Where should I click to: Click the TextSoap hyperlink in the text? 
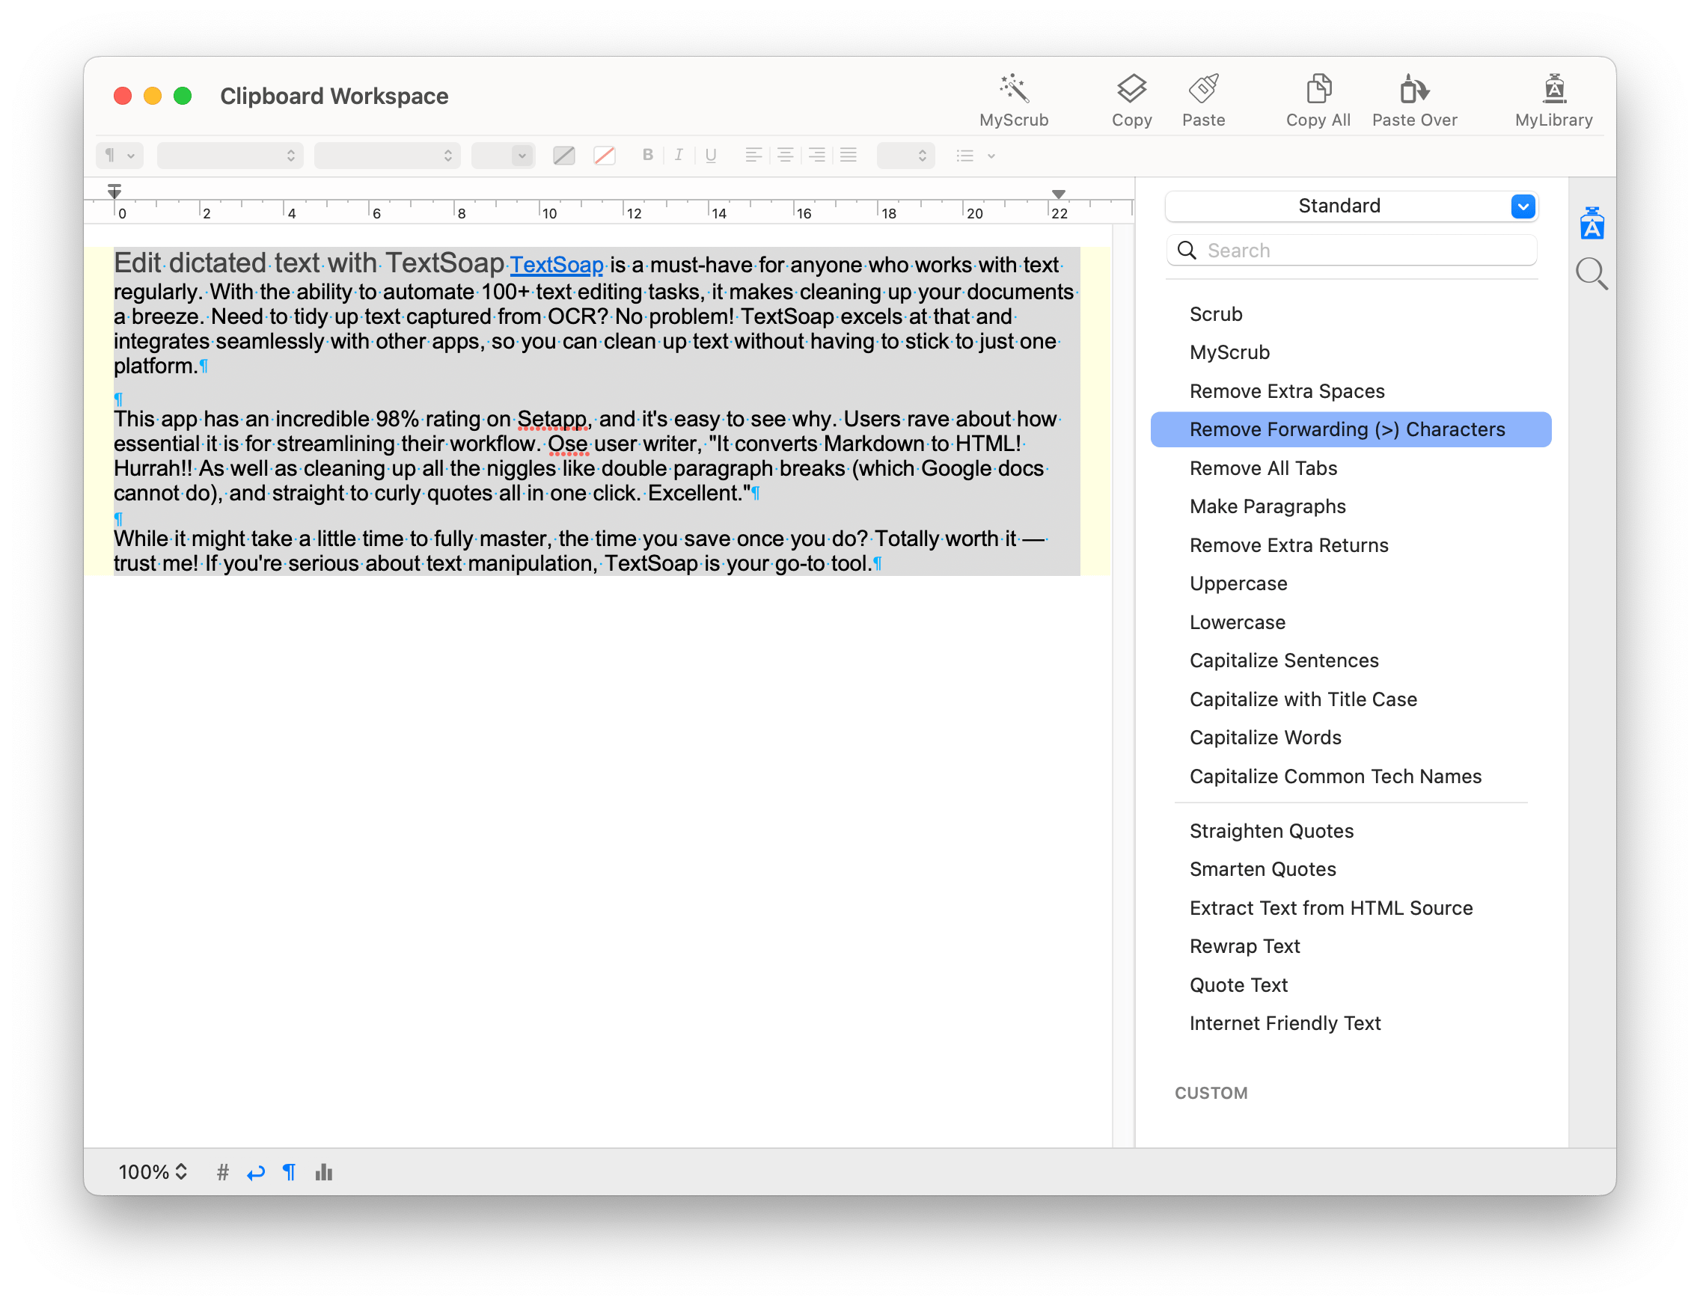point(556,265)
